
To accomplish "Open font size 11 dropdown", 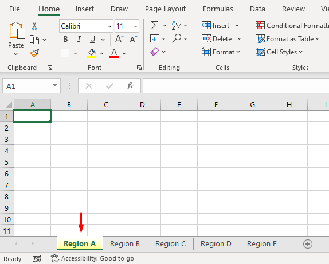I will point(135,26).
